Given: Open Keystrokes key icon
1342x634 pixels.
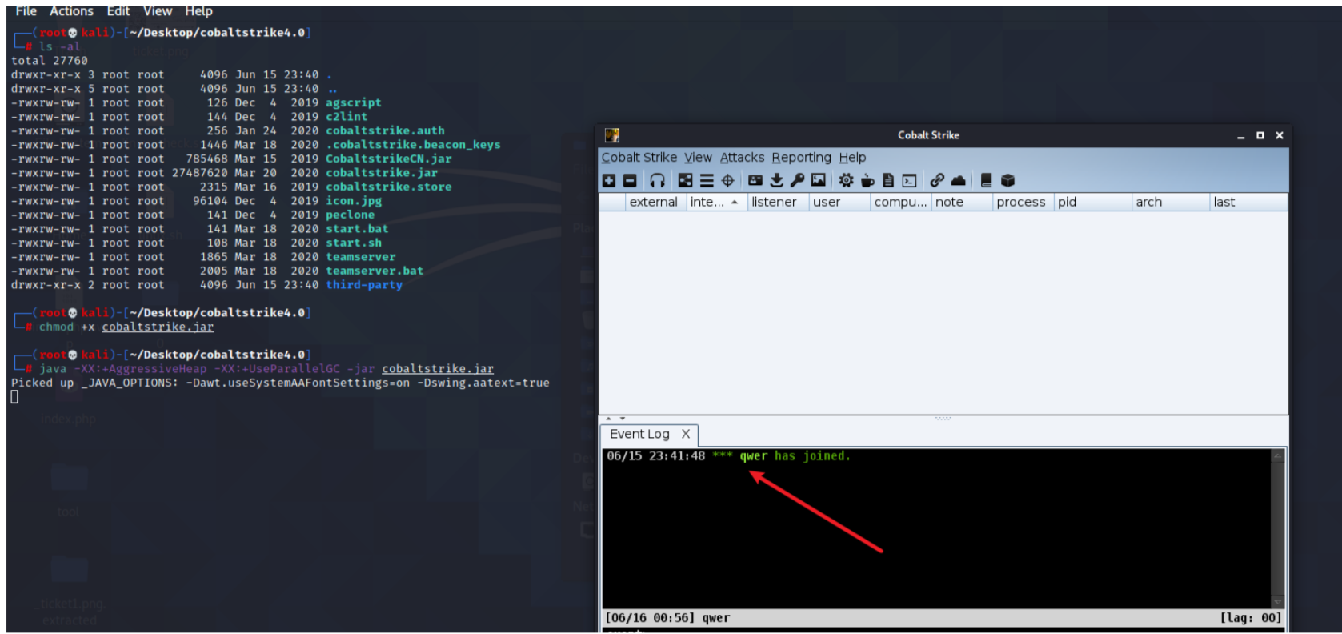Looking at the screenshot, I should point(797,181).
